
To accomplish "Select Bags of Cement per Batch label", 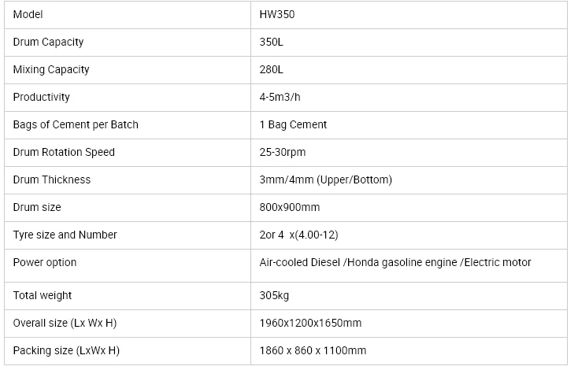I will pos(76,124).
